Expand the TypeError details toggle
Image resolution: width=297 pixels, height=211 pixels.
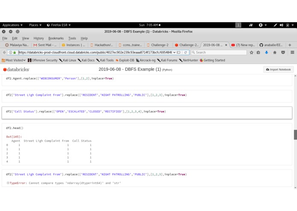point(8,183)
